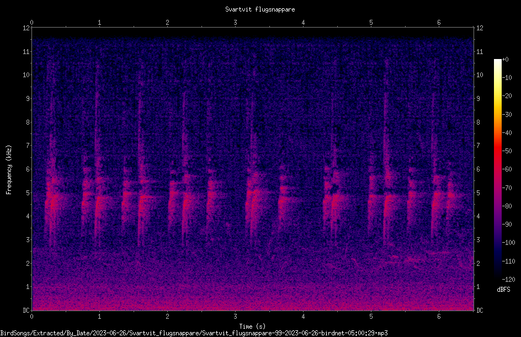Click the "-90" value on the color scale
The height and width of the screenshot is (337, 521).
507,224
